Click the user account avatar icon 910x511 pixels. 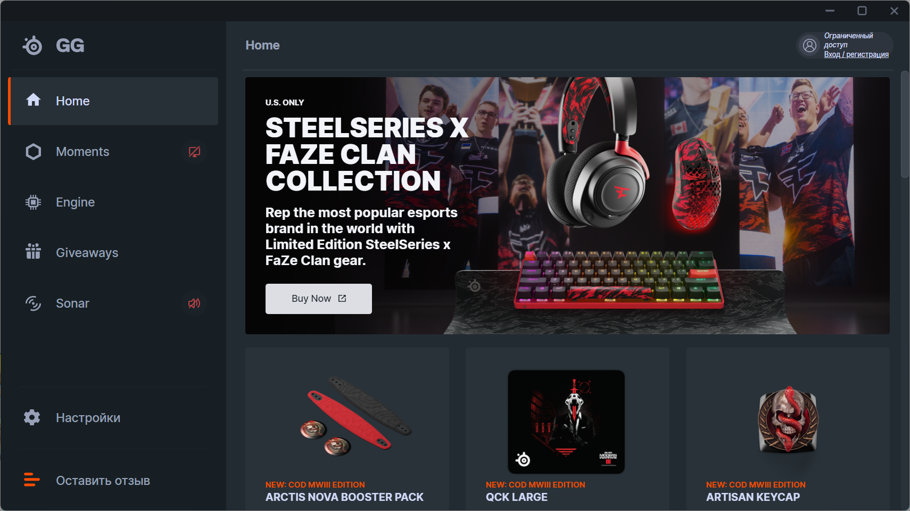(x=809, y=46)
